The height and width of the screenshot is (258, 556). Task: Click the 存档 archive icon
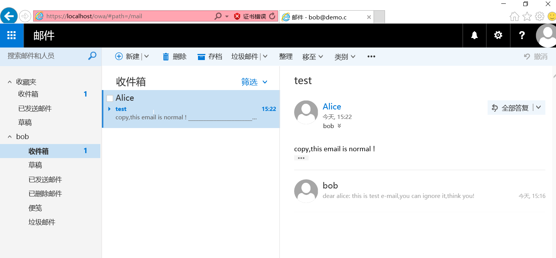(201, 56)
